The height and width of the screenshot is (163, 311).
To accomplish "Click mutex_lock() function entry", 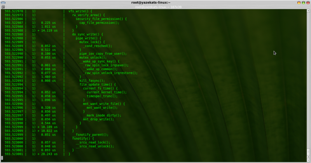I will [x=92, y=42].
